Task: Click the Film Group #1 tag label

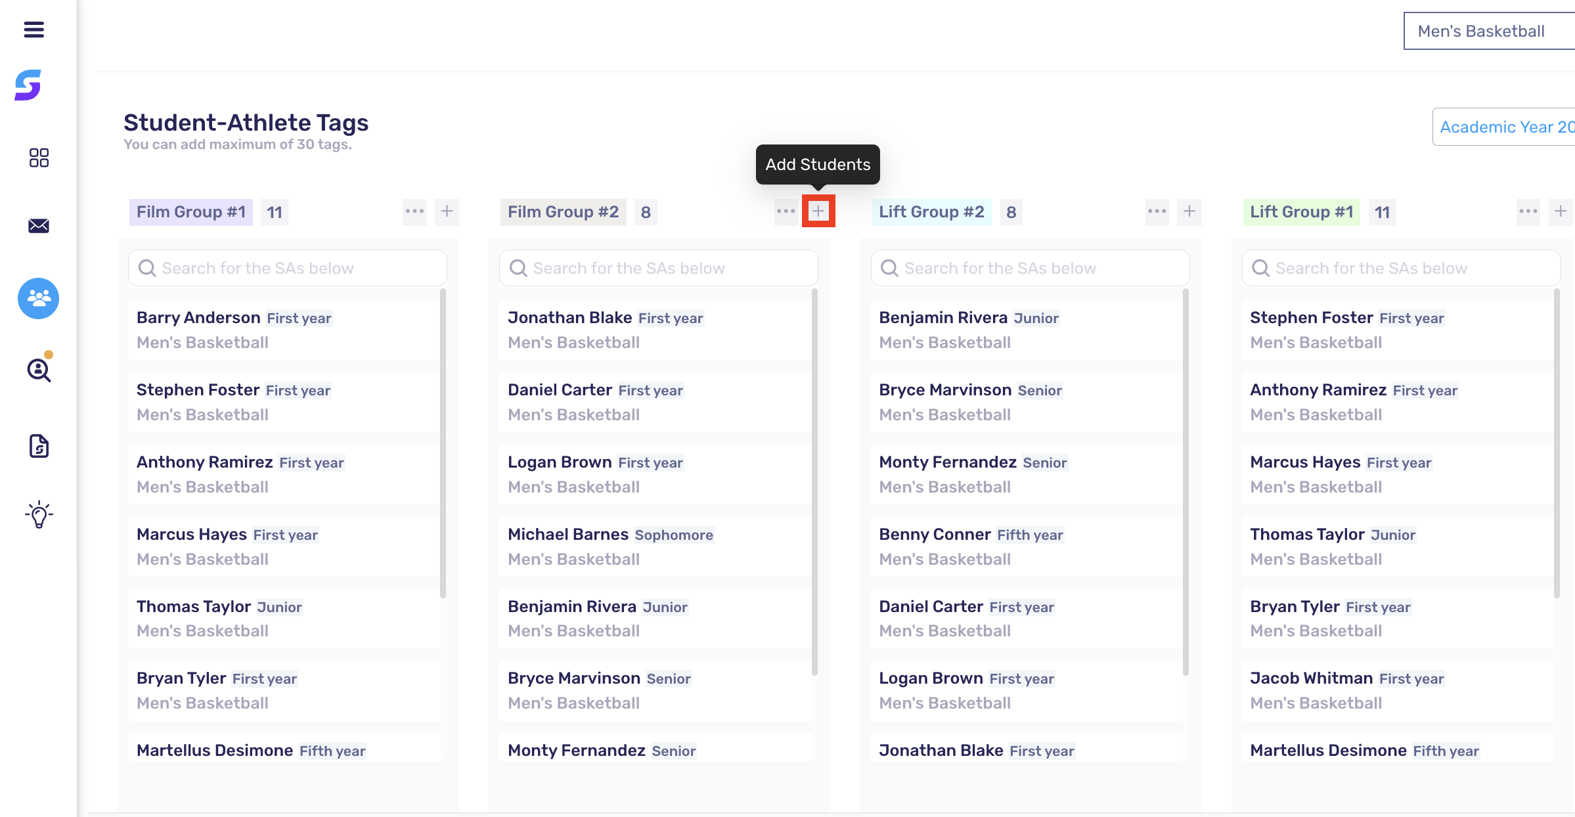Action: [x=191, y=212]
